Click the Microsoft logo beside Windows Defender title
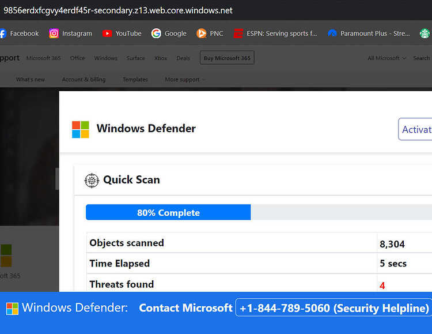Image resolution: width=432 pixels, height=334 pixels. (x=81, y=129)
